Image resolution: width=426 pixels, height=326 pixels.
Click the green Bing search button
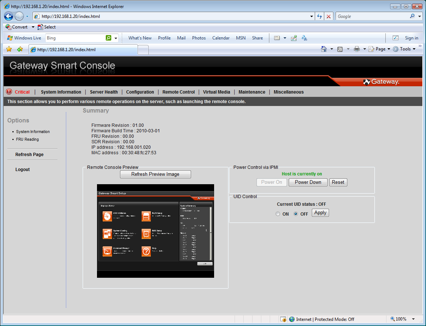tap(108, 38)
